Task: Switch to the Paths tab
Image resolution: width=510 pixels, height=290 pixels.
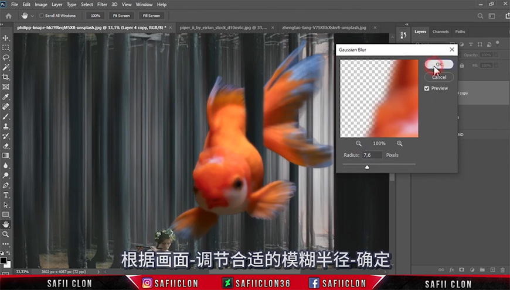Action: [460, 32]
